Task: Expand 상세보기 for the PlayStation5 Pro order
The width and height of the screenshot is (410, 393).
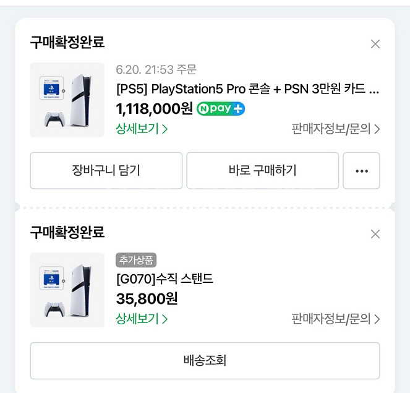Action: pos(142,129)
